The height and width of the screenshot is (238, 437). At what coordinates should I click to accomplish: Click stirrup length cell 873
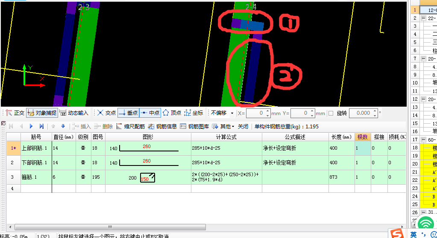tap(342, 177)
